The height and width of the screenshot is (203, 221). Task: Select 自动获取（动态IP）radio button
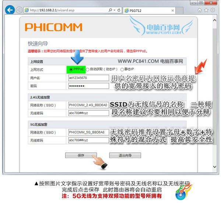(x=88, y=70)
